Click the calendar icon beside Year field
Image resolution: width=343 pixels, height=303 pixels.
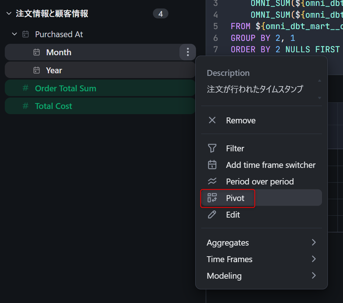[x=36, y=70]
